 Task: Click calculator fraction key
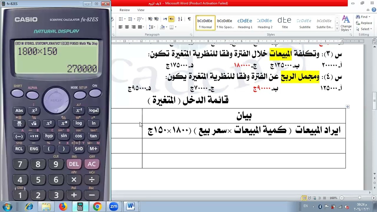[x=19, y=123]
